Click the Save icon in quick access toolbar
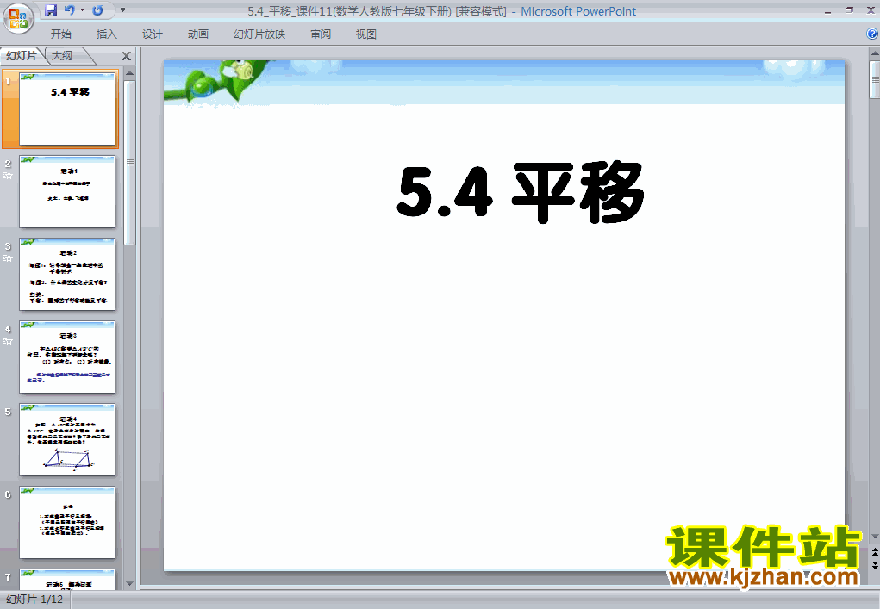The height and width of the screenshot is (609, 880). coord(51,10)
